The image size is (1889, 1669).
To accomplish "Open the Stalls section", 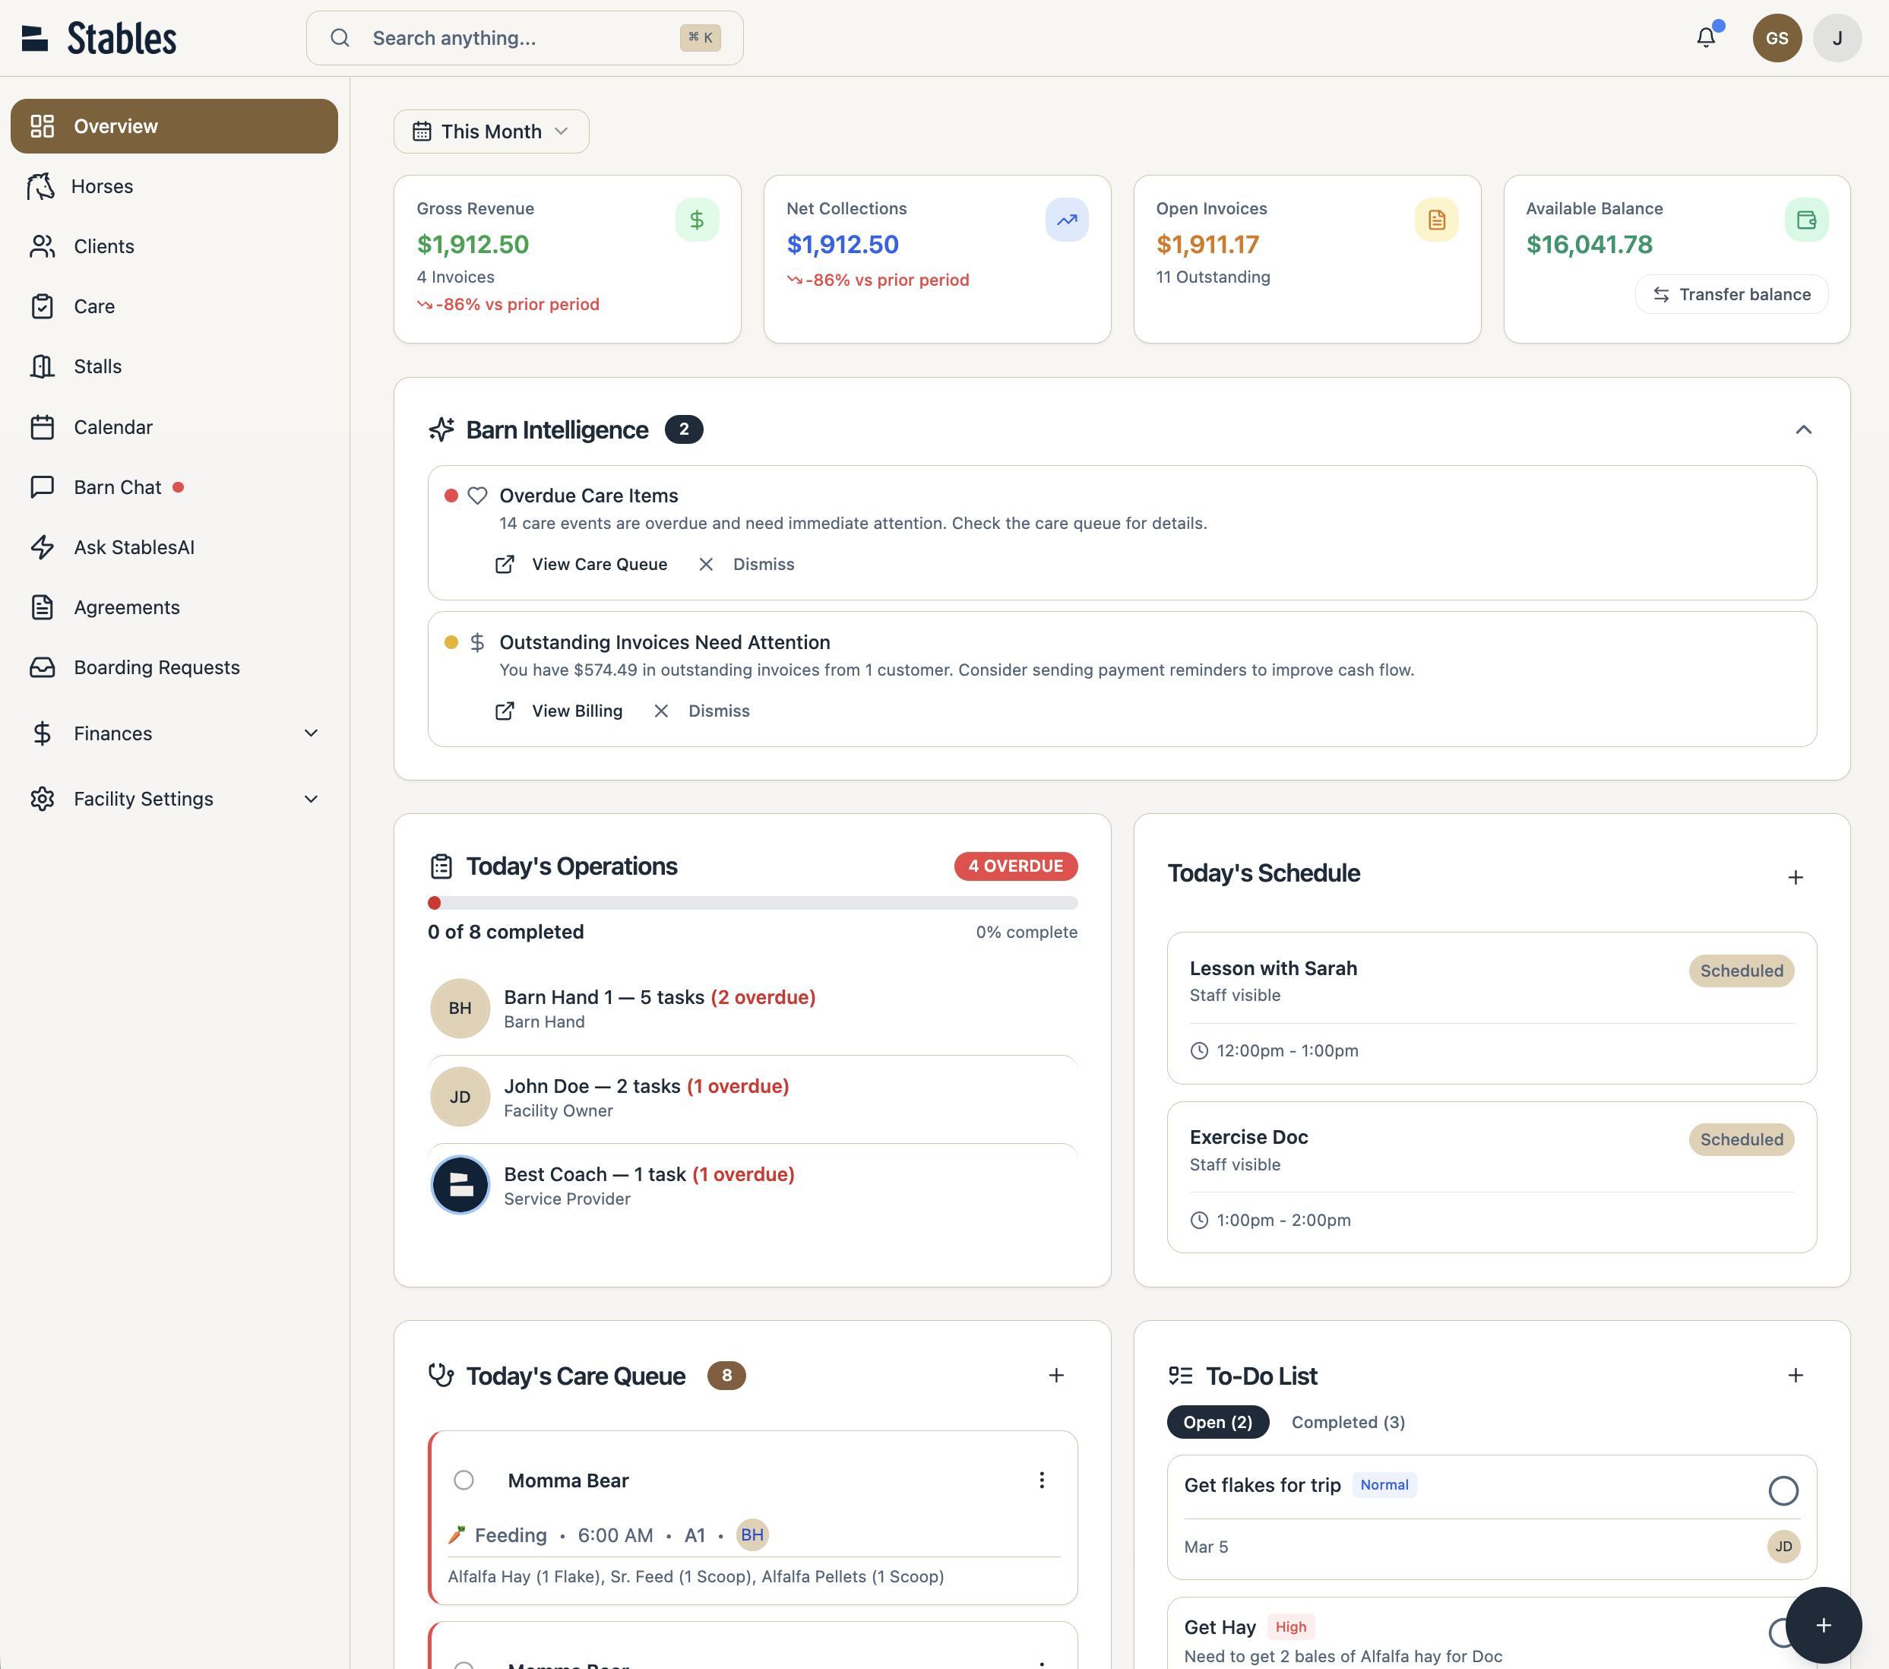I will coord(174,367).
